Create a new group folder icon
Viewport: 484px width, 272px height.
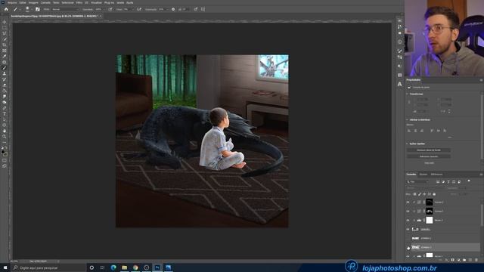[x=464, y=260]
